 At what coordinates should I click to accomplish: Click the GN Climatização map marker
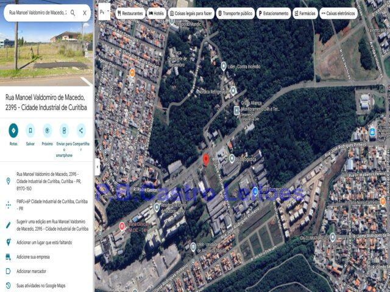(333, 237)
